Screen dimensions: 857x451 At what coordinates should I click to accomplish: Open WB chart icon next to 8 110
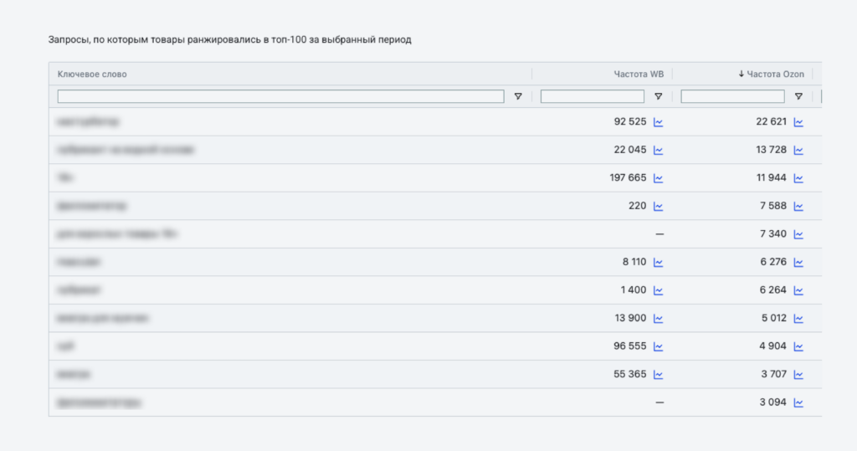point(659,263)
